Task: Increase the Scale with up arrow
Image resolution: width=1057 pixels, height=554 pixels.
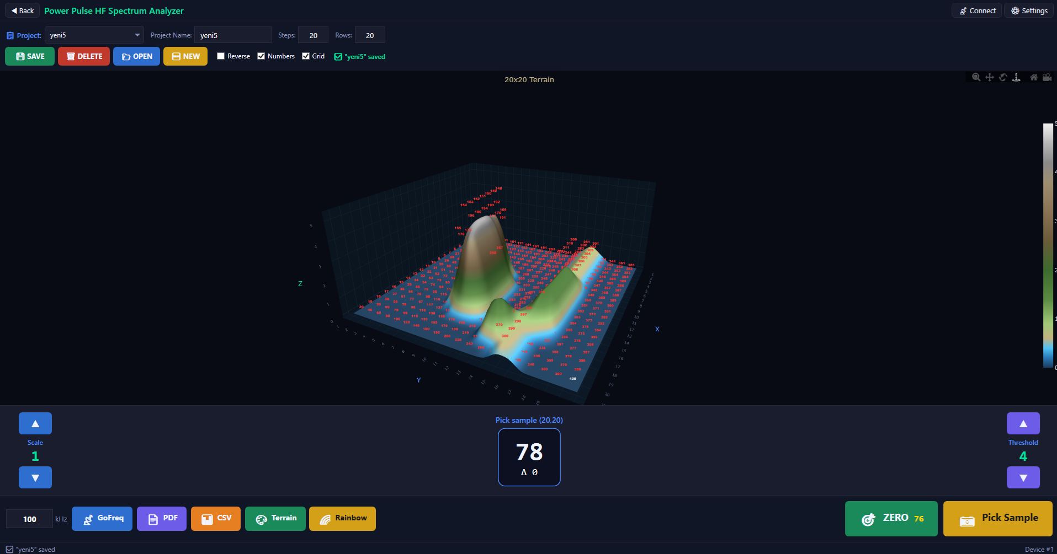Action: 35,423
